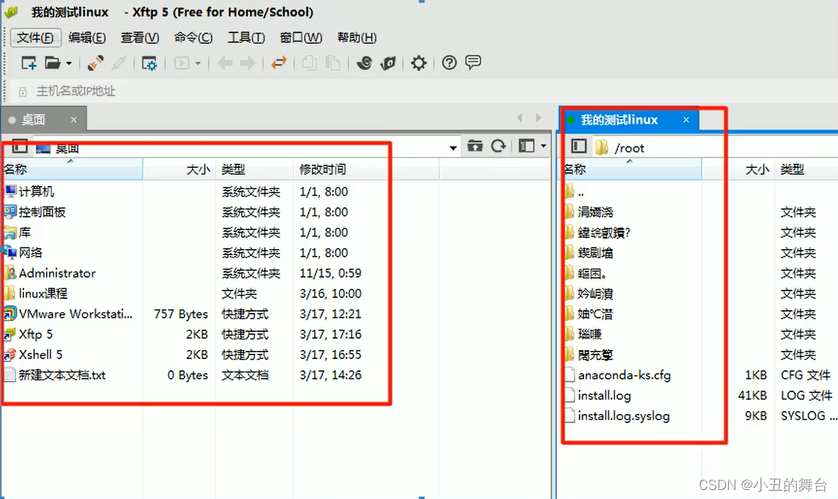Open the 命令(C) menu
This screenshot has width=838, height=499.
tap(193, 38)
